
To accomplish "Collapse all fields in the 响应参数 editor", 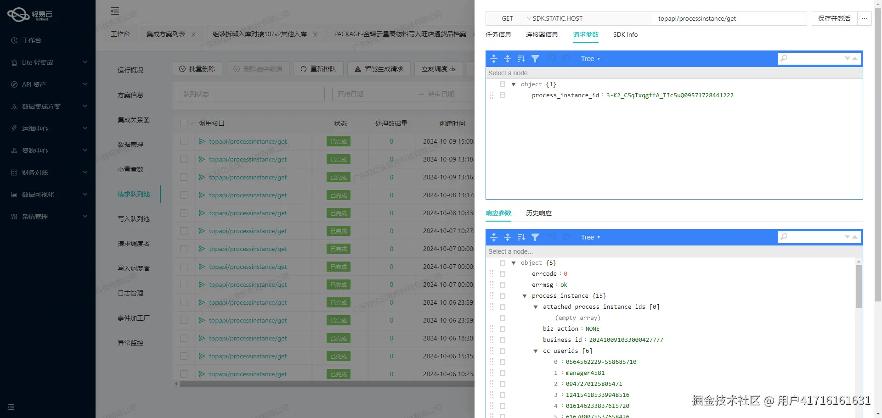I will [x=508, y=237].
